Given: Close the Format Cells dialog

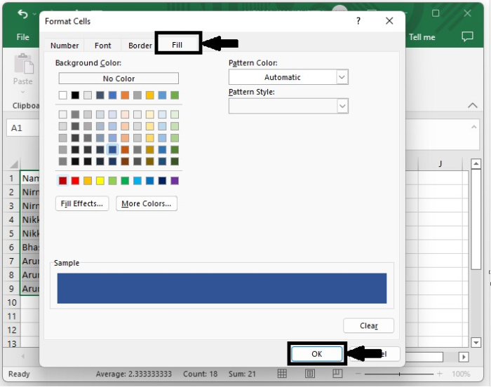Looking at the screenshot, I should point(389,21).
